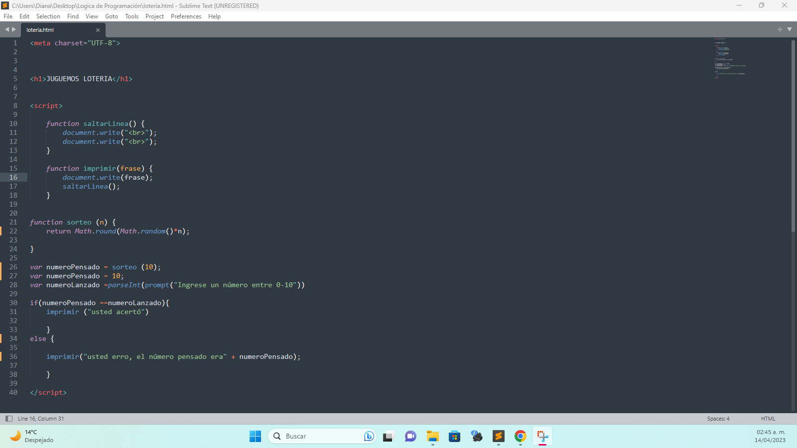Viewport: 797px width, 448px height.
Task: Open Snipping Tool from the taskbar
Action: [x=542, y=437]
